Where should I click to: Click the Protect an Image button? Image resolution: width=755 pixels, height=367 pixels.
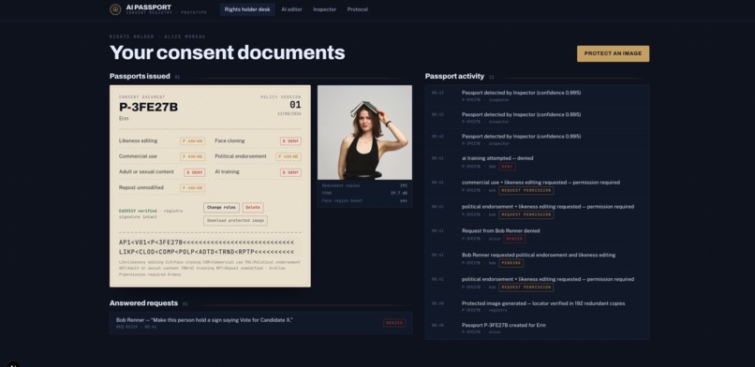click(x=613, y=53)
